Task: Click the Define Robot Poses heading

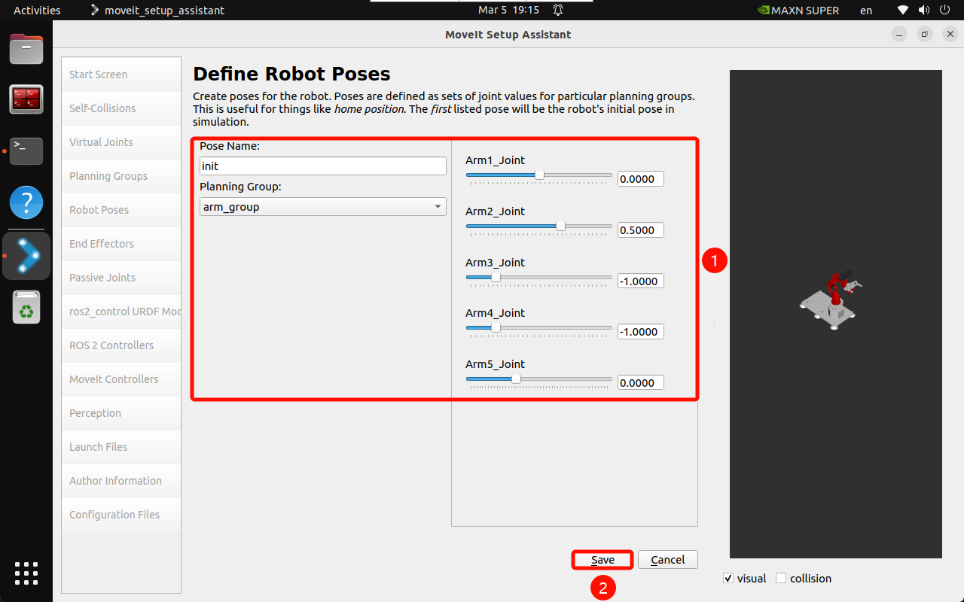Action: [291, 74]
